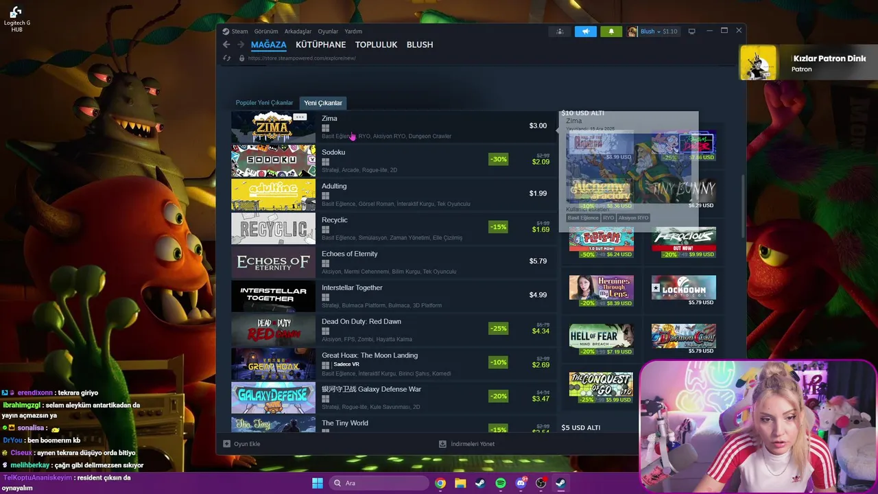Open the Recyclic game listing
Viewport: 878px width, 494px height.
[394, 228]
